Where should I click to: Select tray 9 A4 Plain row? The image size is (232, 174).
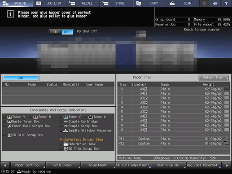(x=174, y=130)
